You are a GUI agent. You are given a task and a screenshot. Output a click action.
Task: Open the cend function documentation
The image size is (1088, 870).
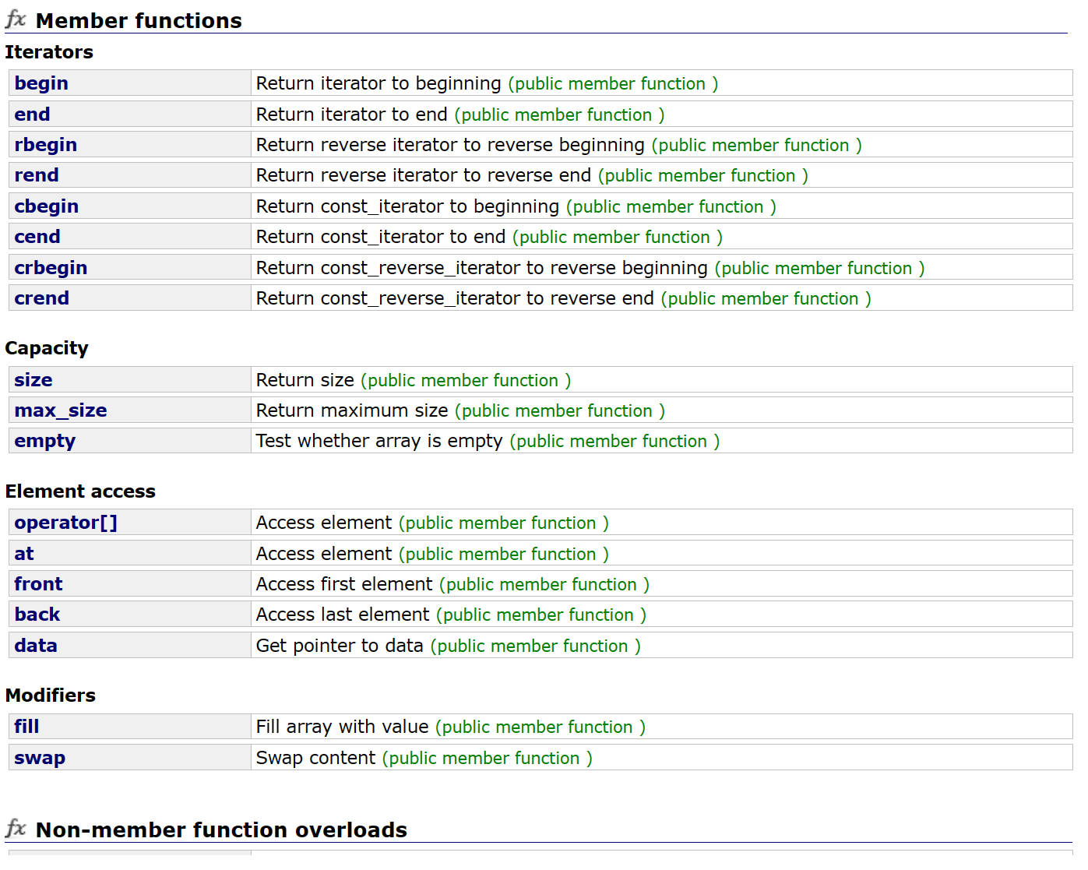point(37,237)
